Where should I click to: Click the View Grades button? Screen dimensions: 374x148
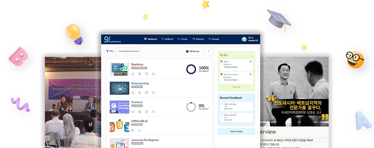pyautogui.click(x=236, y=131)
